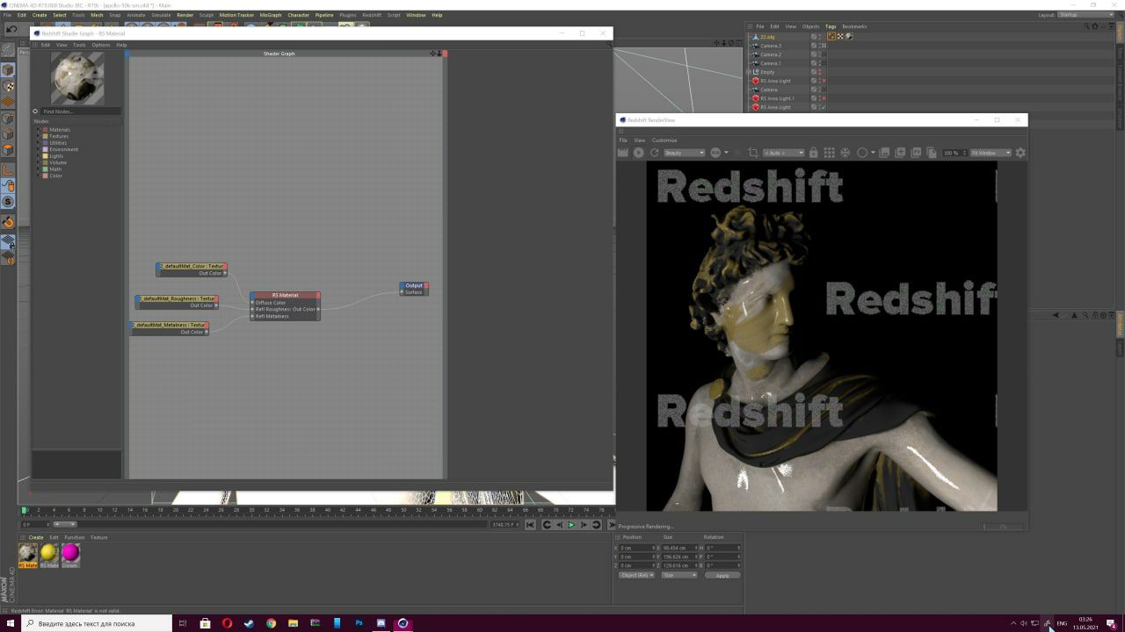Viewport: 1125px width, 632px height.
Task: Click the refresh render icon in RenderView
Action: tap(654, 153)
